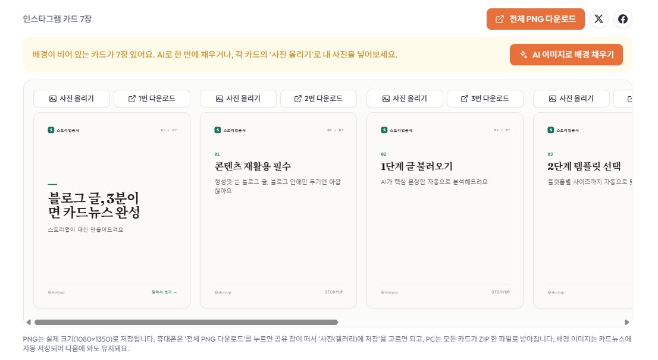Click green S logo on card 02/07

[x=217, y=130]
